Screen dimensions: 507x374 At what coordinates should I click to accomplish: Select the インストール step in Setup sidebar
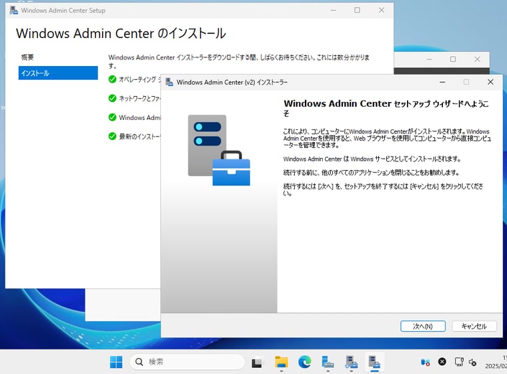(58, 73)
